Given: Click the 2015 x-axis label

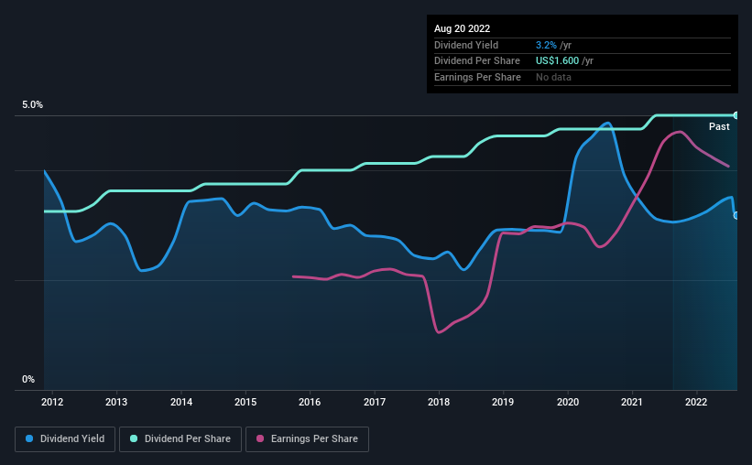Looking at the screenshot, I should point(245,402).
